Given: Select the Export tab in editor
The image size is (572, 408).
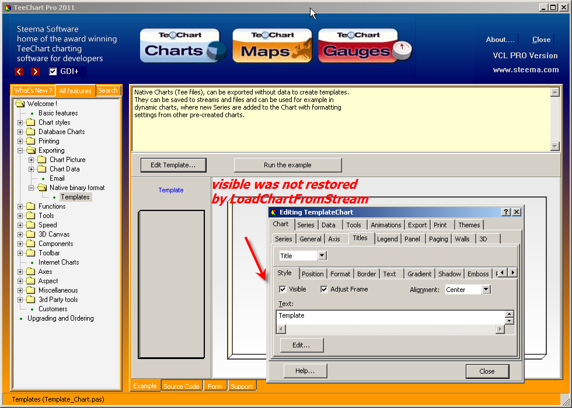Looking at the screenshot, I should click(417, 225).
